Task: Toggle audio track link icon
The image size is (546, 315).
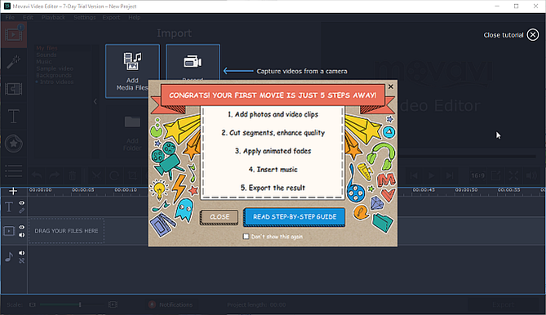Action: 21,260
